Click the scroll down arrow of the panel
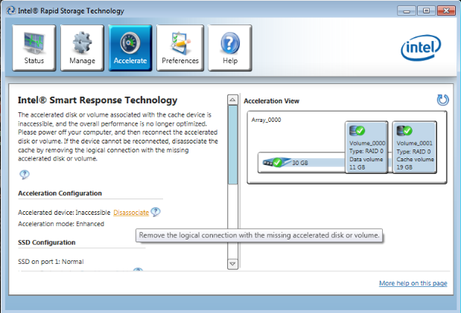 click(x=232, y=264)
